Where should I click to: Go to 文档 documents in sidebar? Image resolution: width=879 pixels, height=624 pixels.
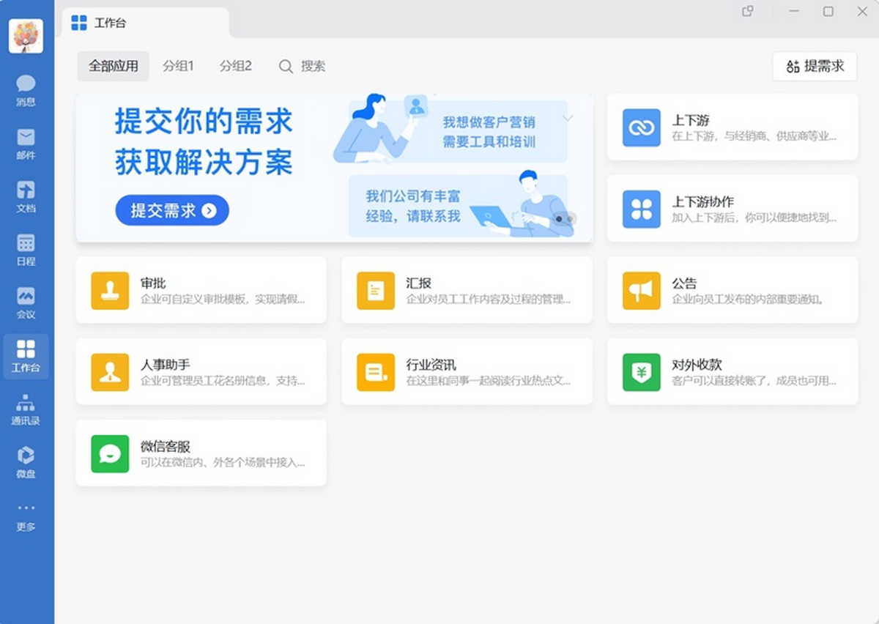[x=26, y=196]
